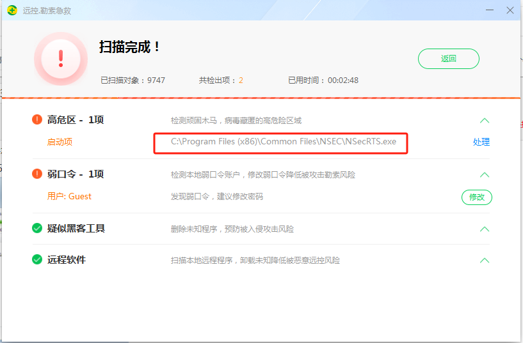Viewport: 523px width, 343px height.
Task: Click the green checkmark beside 疑似黑客工具
Action: (x=37, y=229)
